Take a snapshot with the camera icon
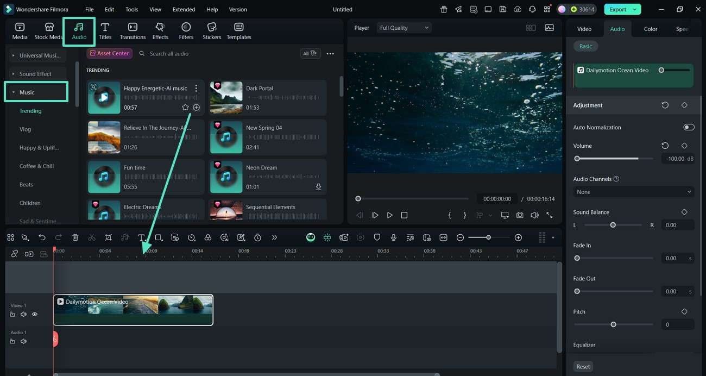 tap(520, 215)
